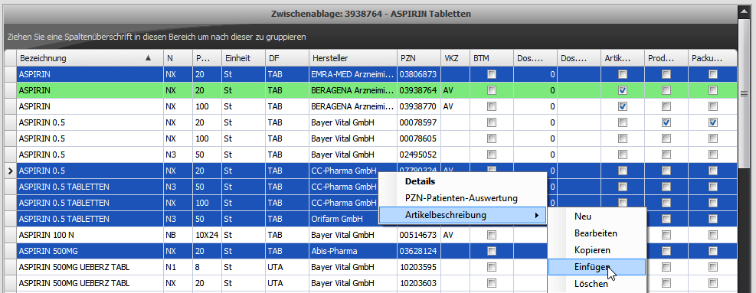Select the EMRA-MED Arzneimi... manufacturer cell

click(353, 74)
